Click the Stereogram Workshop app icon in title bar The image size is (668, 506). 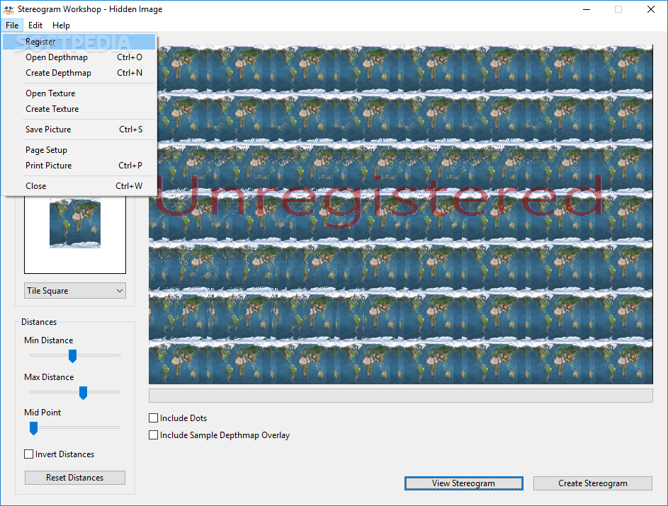9,9
